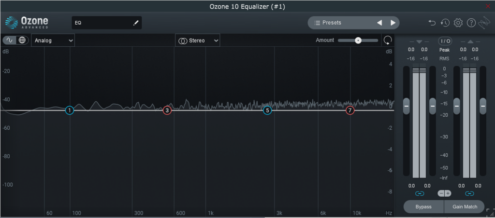Reset the Amount with circular arrow icon

(x=388, y=41)
